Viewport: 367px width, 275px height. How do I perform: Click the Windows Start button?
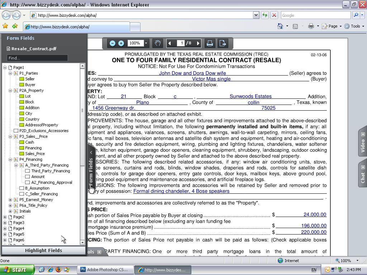(x=17, y=270)
